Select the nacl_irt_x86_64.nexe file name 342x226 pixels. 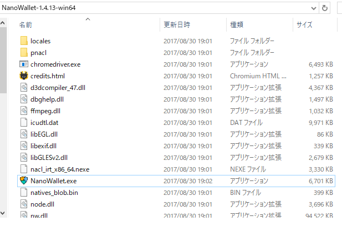point(60,169)
